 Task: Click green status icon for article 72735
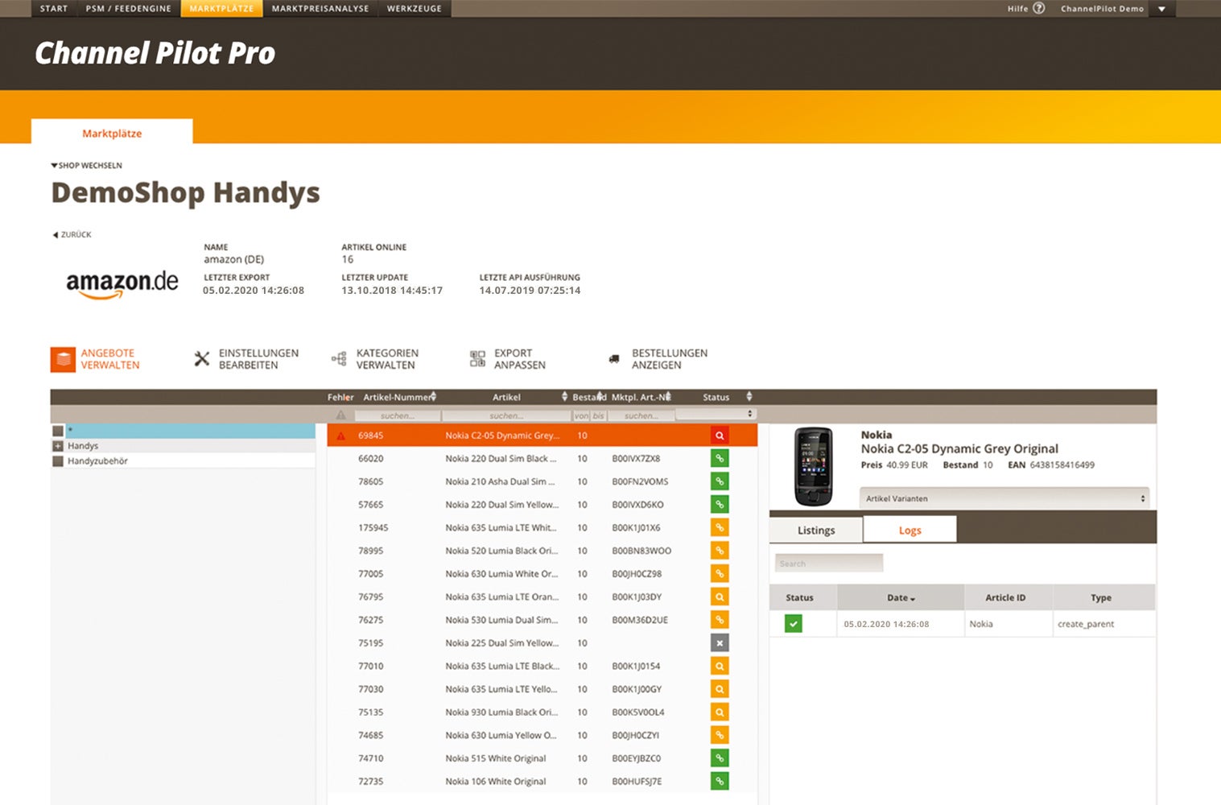click(720, 782)
